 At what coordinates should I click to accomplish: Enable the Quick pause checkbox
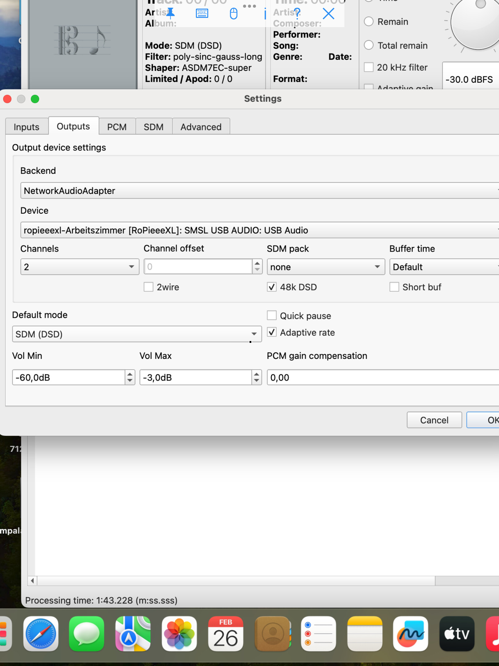[x=272, y=316]
